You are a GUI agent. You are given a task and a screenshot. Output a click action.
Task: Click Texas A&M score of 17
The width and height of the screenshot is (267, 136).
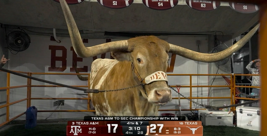click(x=112, y=129)
